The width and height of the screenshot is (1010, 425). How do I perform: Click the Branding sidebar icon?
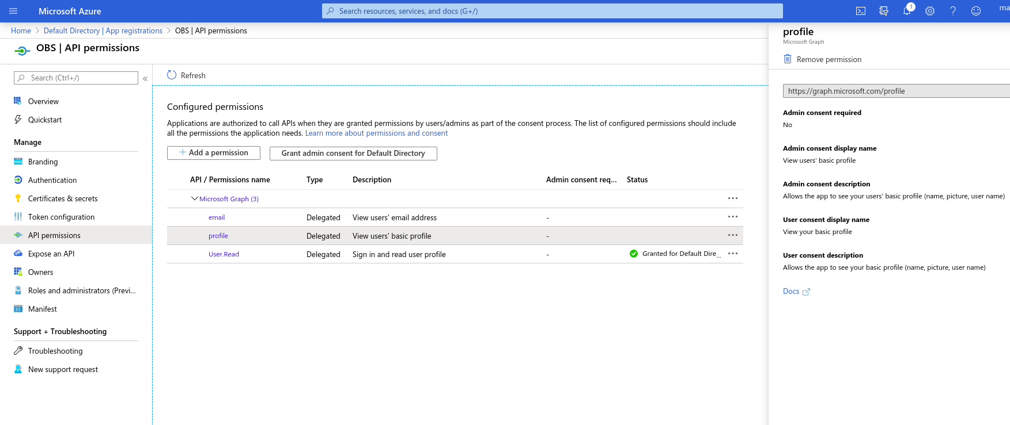18,162
